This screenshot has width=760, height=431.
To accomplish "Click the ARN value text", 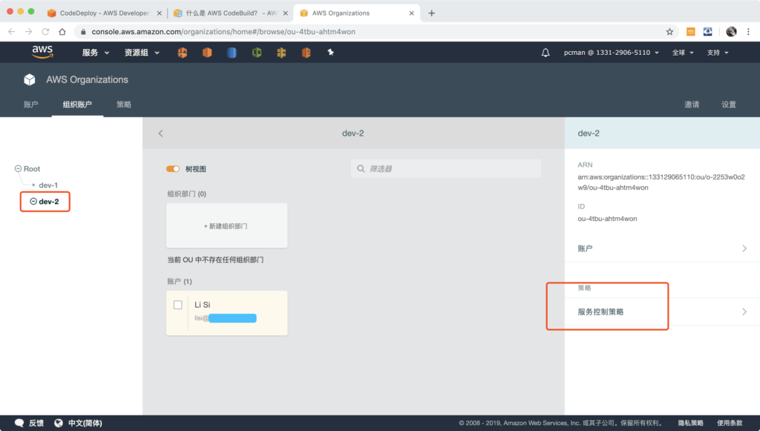I will [661, 182].
